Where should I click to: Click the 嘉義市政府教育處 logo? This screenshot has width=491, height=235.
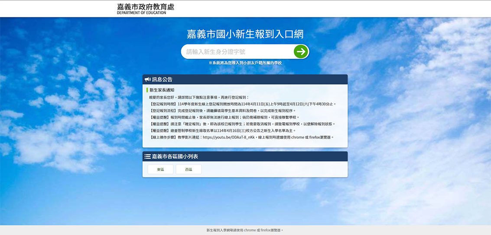145,9
